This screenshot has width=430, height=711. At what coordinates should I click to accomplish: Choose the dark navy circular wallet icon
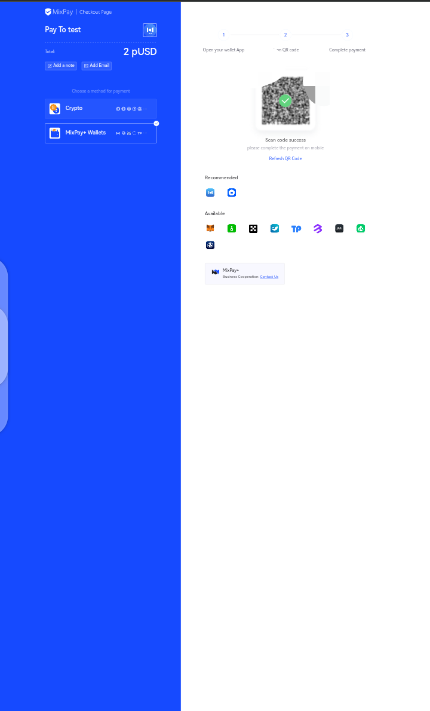coord(210,246)
